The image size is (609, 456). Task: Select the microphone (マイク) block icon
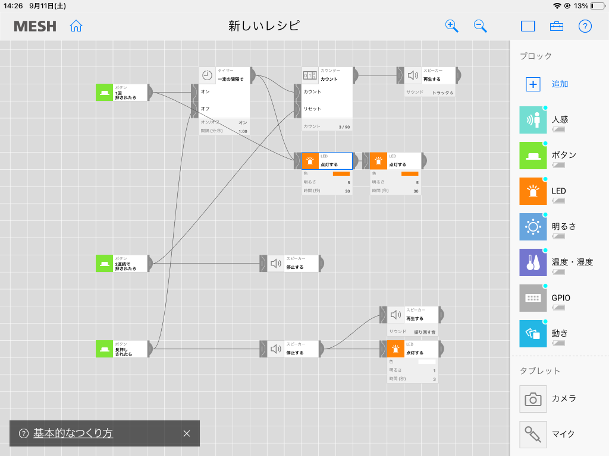click(533, 435)
